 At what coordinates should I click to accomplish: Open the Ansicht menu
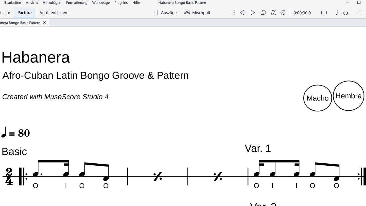pos(32,3)
